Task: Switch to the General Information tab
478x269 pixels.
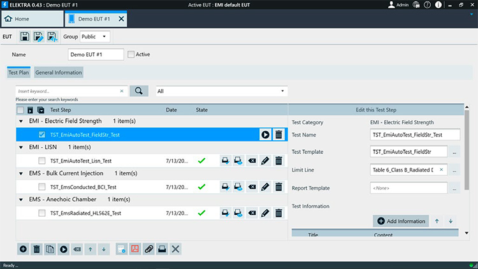Action: coord(59,73)
